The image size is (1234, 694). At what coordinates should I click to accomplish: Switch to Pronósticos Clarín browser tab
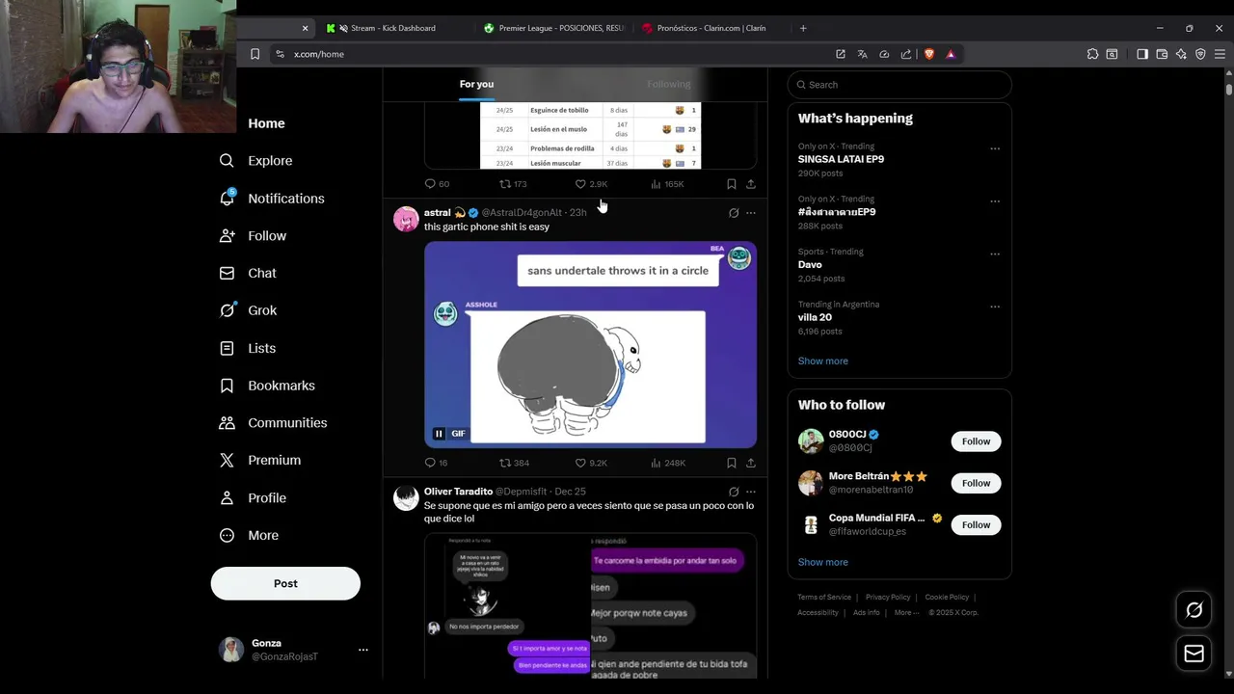coord(711,28)
